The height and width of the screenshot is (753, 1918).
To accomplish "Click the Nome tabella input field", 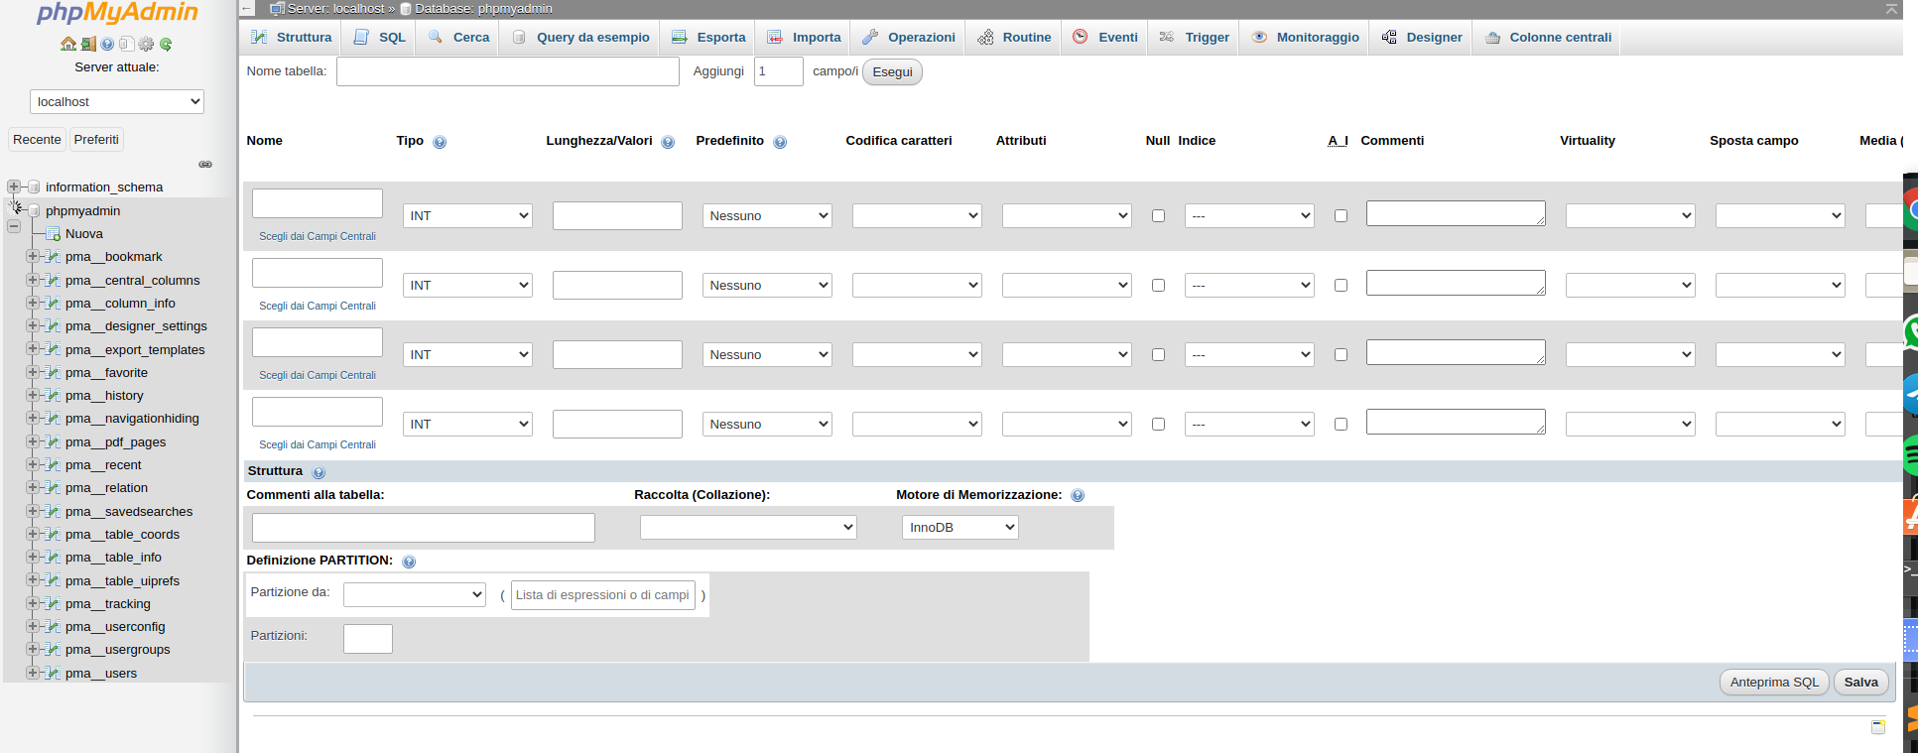I will coord(508,71).
